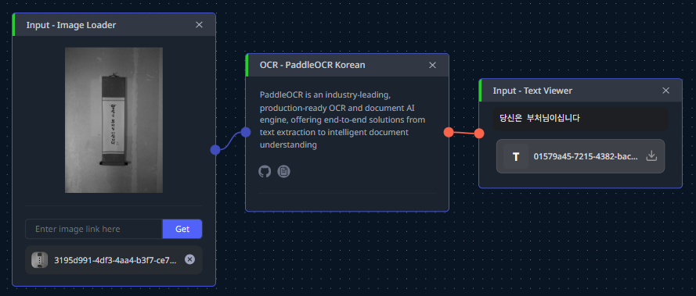Click the T text file icon
The width and height of the screenshot is (696, 296).
coord(516,156)
